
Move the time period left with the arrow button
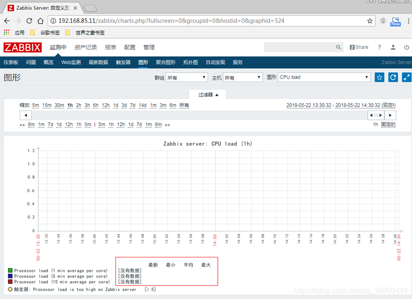[26, 115]
